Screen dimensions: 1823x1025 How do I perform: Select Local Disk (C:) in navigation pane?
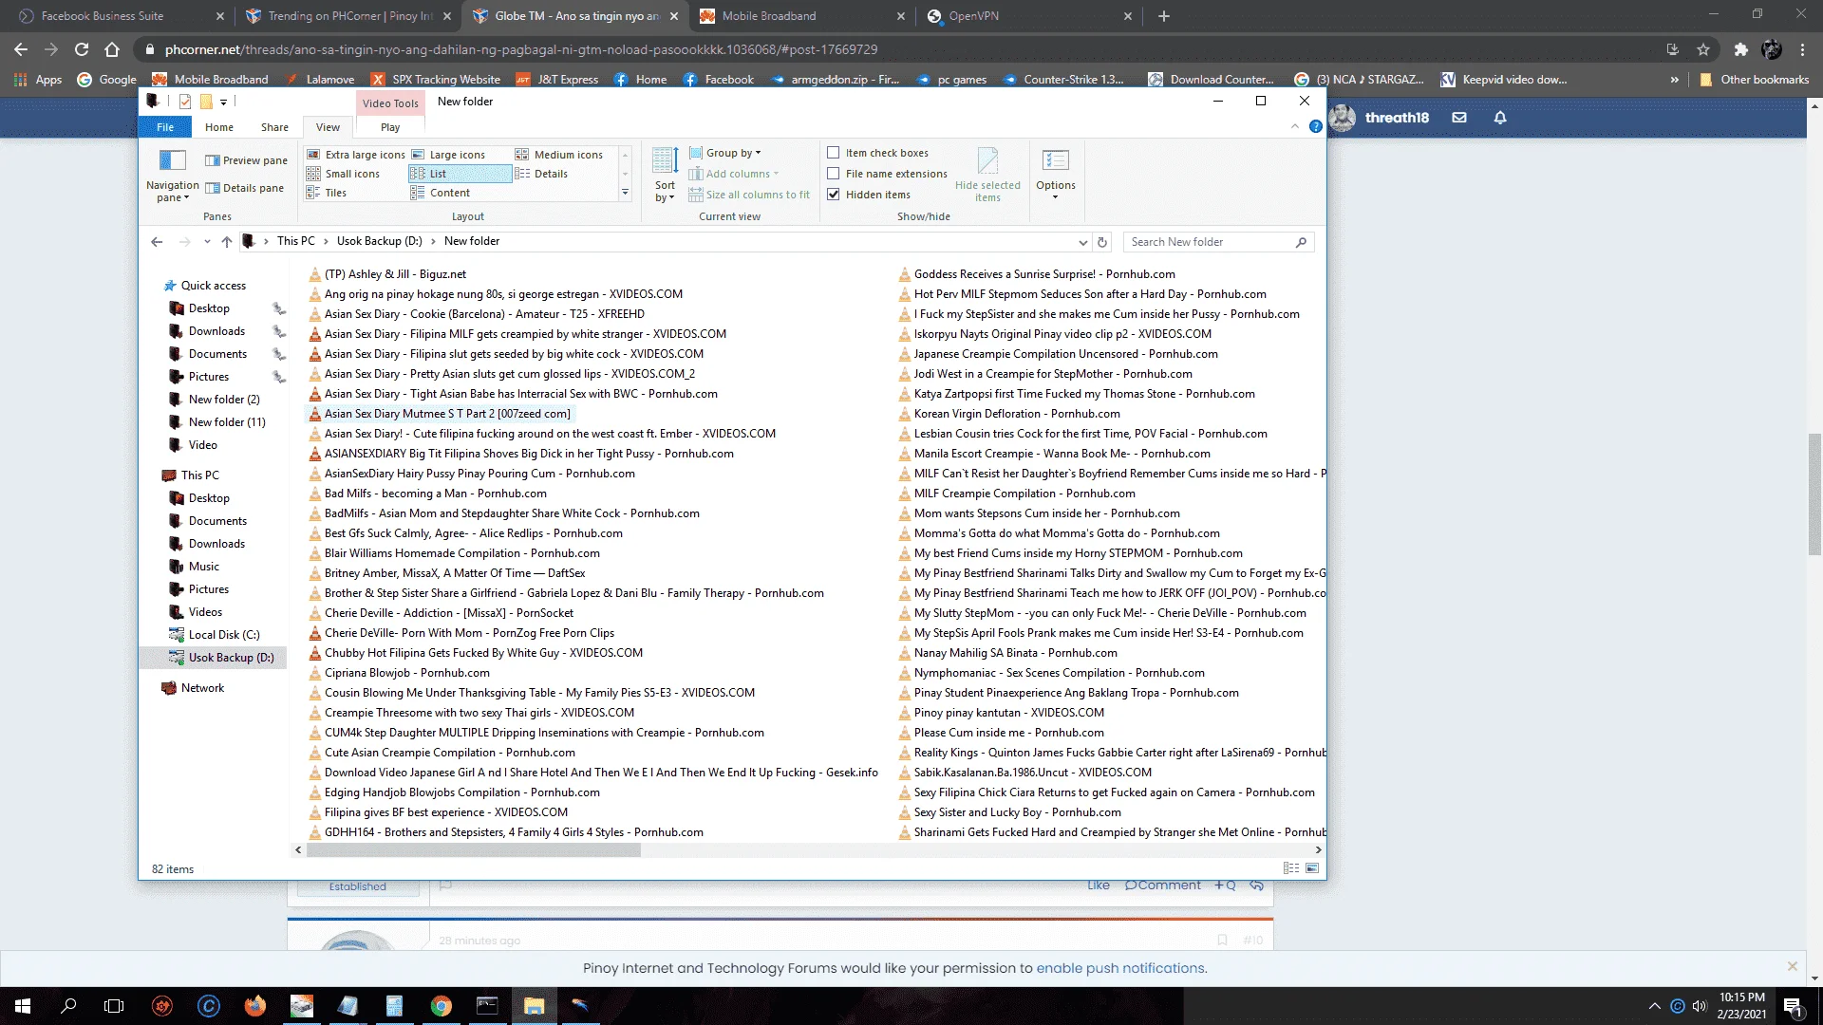tap(223, 635)
